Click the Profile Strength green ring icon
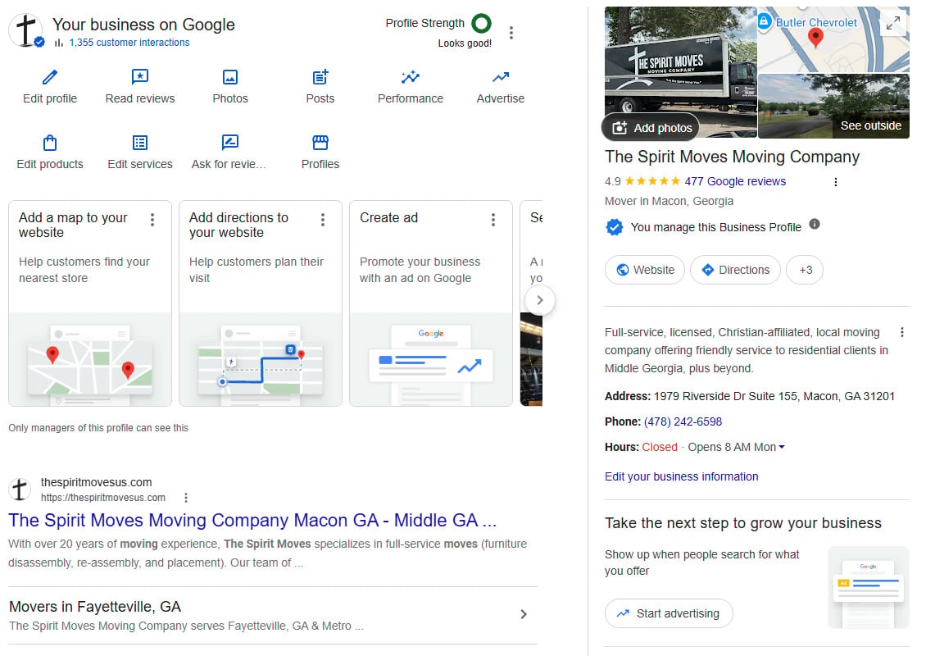Screen dimensions: 926x656 click(x=481, y=23)
